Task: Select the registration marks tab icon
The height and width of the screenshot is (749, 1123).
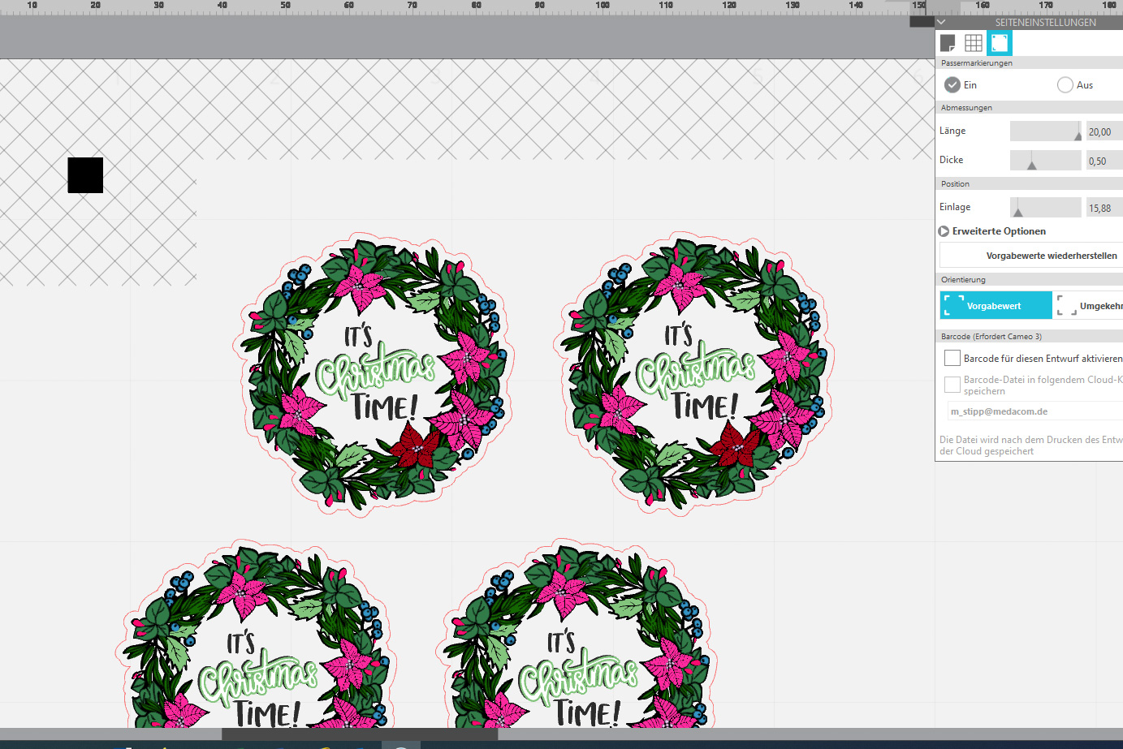Action: pos(1000,43)
